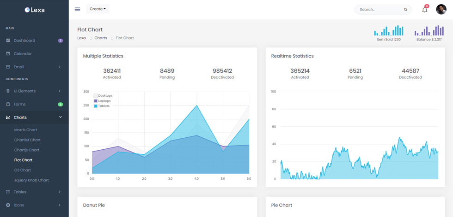
Task: Click the 6521 Pending value
Action: click(355, 71)
